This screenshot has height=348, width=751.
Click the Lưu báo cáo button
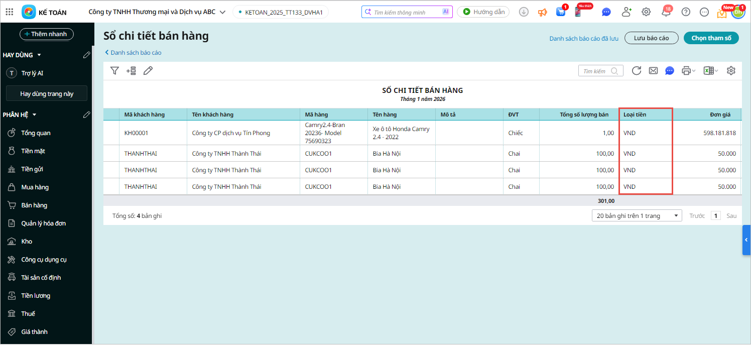pos(651,38)
